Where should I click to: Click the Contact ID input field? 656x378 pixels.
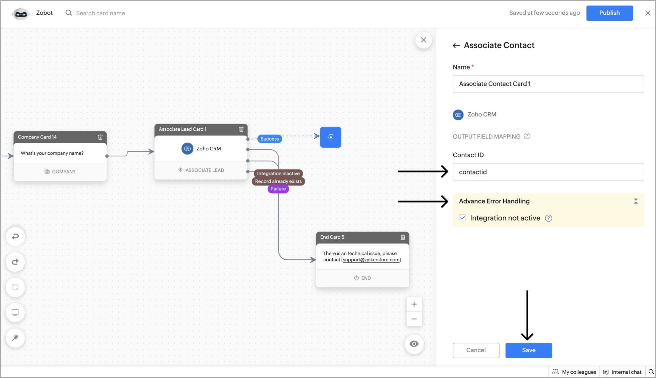[x=548, y=172]
